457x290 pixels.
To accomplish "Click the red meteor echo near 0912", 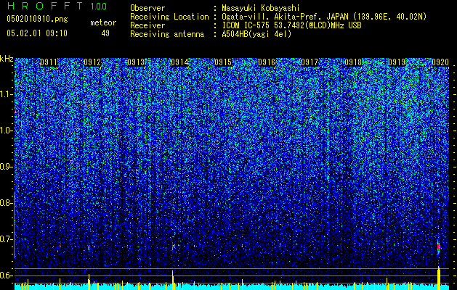I will [x=89, y=247].
